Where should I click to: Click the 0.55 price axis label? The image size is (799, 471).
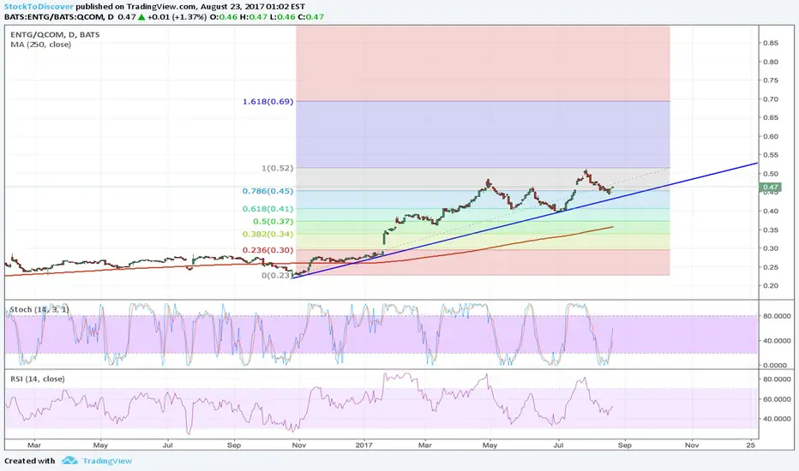pyautogui.click(x=771, y=155)
